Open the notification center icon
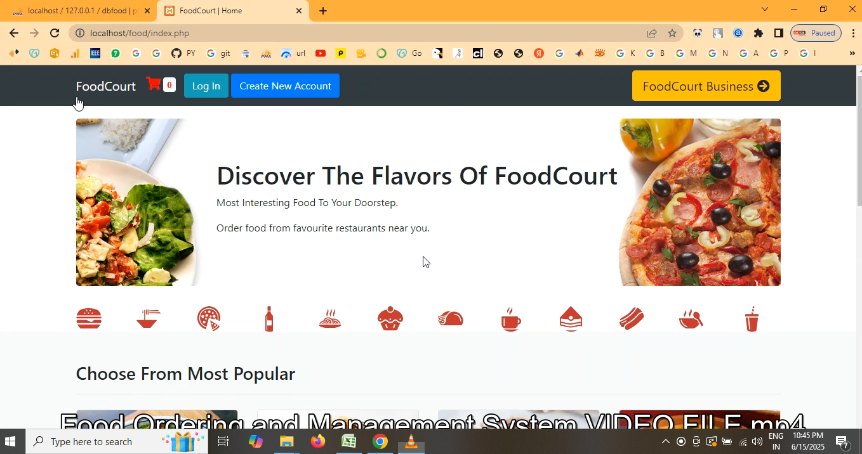The height and width of the screenshot is (454, 862). click(842, 441)
